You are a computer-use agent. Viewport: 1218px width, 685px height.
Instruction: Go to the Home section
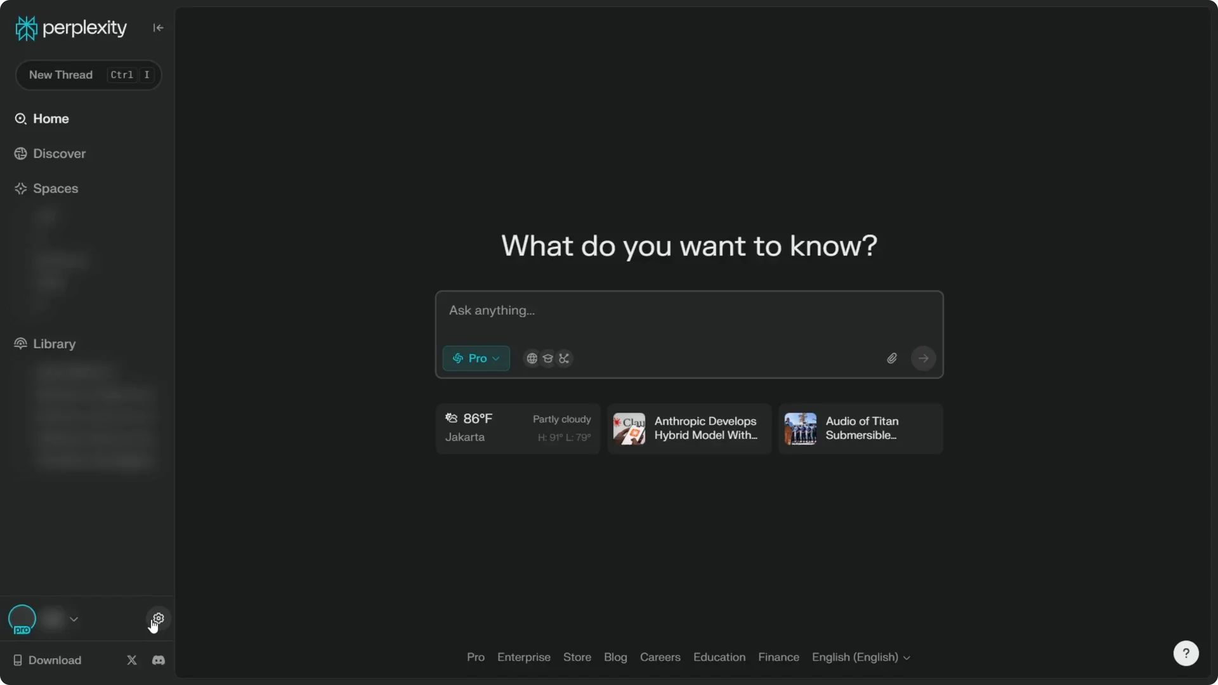click(x=51, y=119)
